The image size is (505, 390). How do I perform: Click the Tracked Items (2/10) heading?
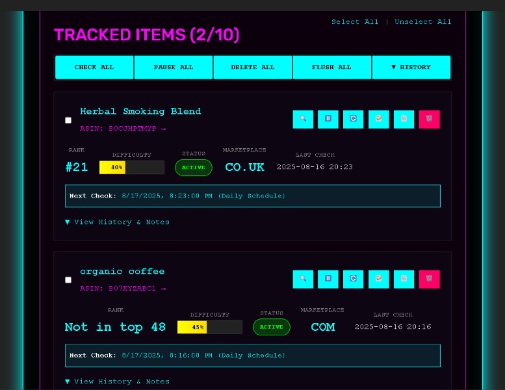146,35
